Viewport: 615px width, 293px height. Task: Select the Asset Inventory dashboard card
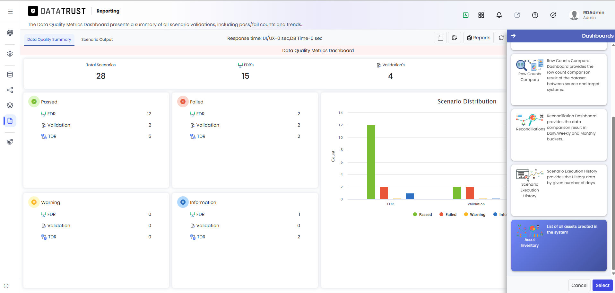click(x=559, y=245)
